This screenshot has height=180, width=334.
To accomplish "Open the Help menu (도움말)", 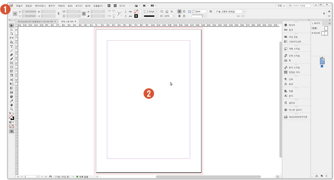I will click(98, 6).
